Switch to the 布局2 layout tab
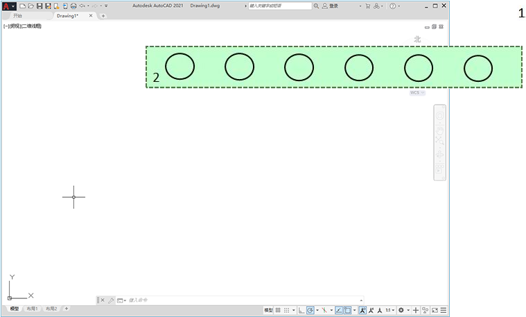This screenshot has height=317, width=526. pos(51,309)
